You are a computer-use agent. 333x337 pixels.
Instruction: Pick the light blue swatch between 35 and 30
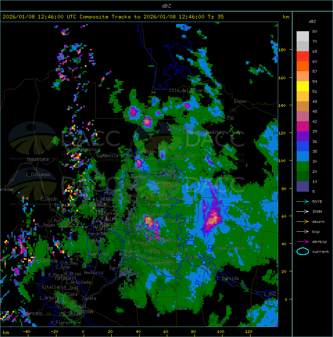pos(303,156)
